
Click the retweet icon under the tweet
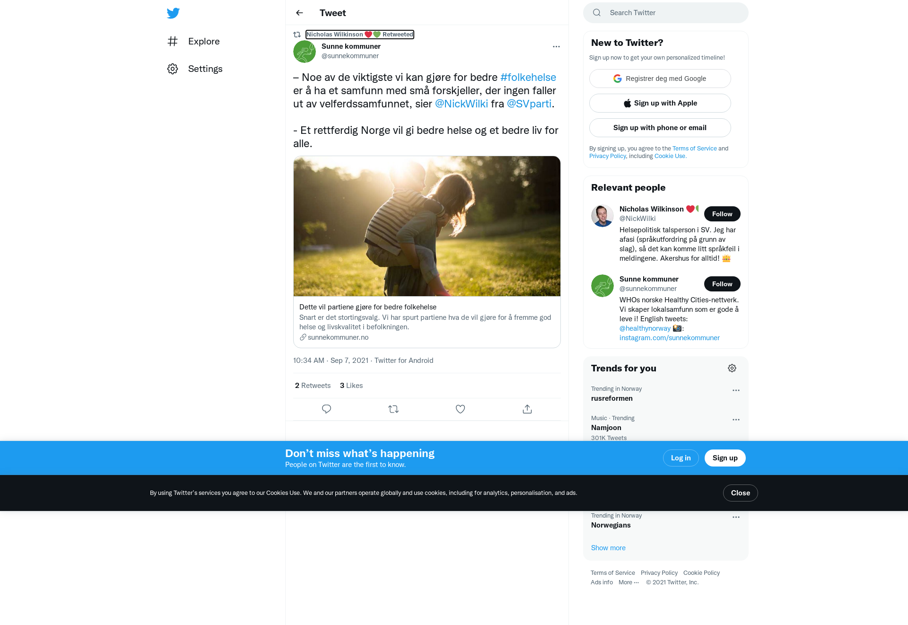[x=393, y=409]
